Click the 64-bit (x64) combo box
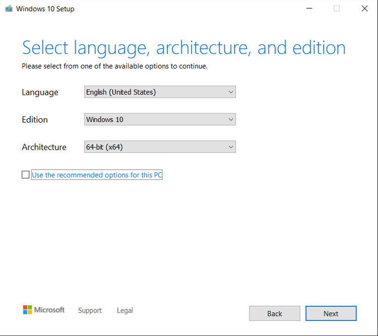 pyautogui.click(x=160, y=147)
